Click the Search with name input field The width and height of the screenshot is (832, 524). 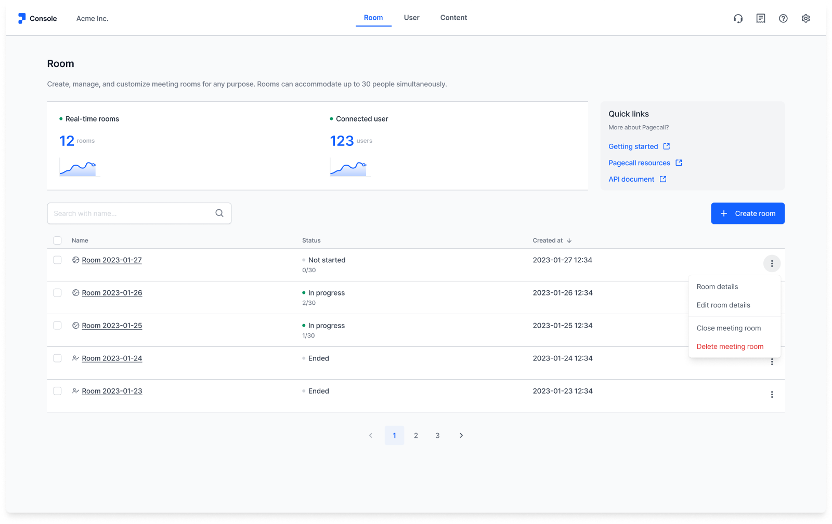pyautogui.click(x=139, y=213)
